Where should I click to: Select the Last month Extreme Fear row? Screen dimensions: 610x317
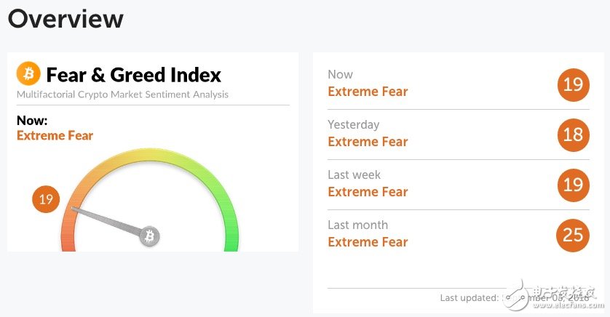click(459, 235)
